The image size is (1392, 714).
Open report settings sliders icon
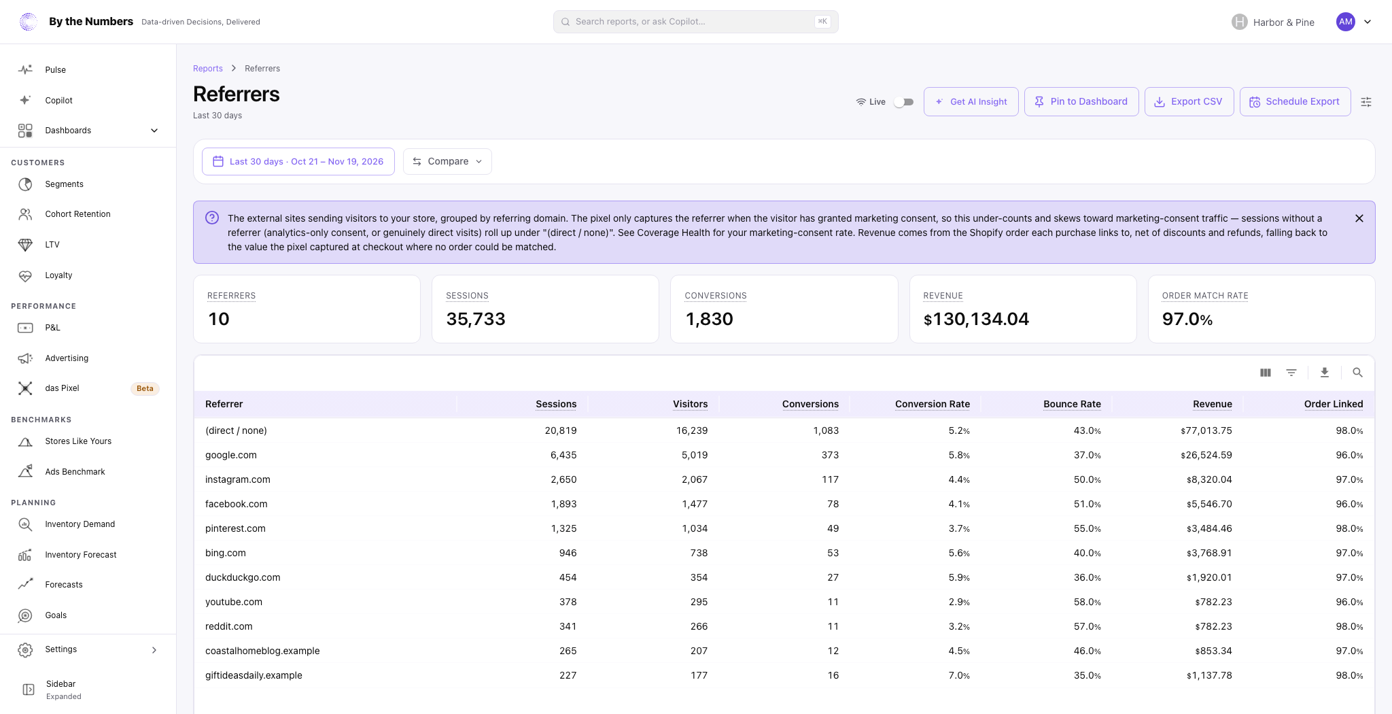pyautogui.click(x=1366, y=102)
